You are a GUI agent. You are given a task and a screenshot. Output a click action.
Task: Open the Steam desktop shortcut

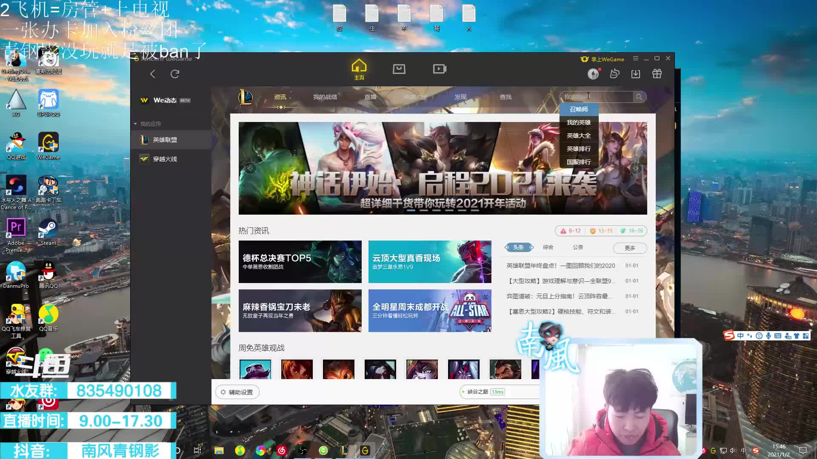[48, 232]
